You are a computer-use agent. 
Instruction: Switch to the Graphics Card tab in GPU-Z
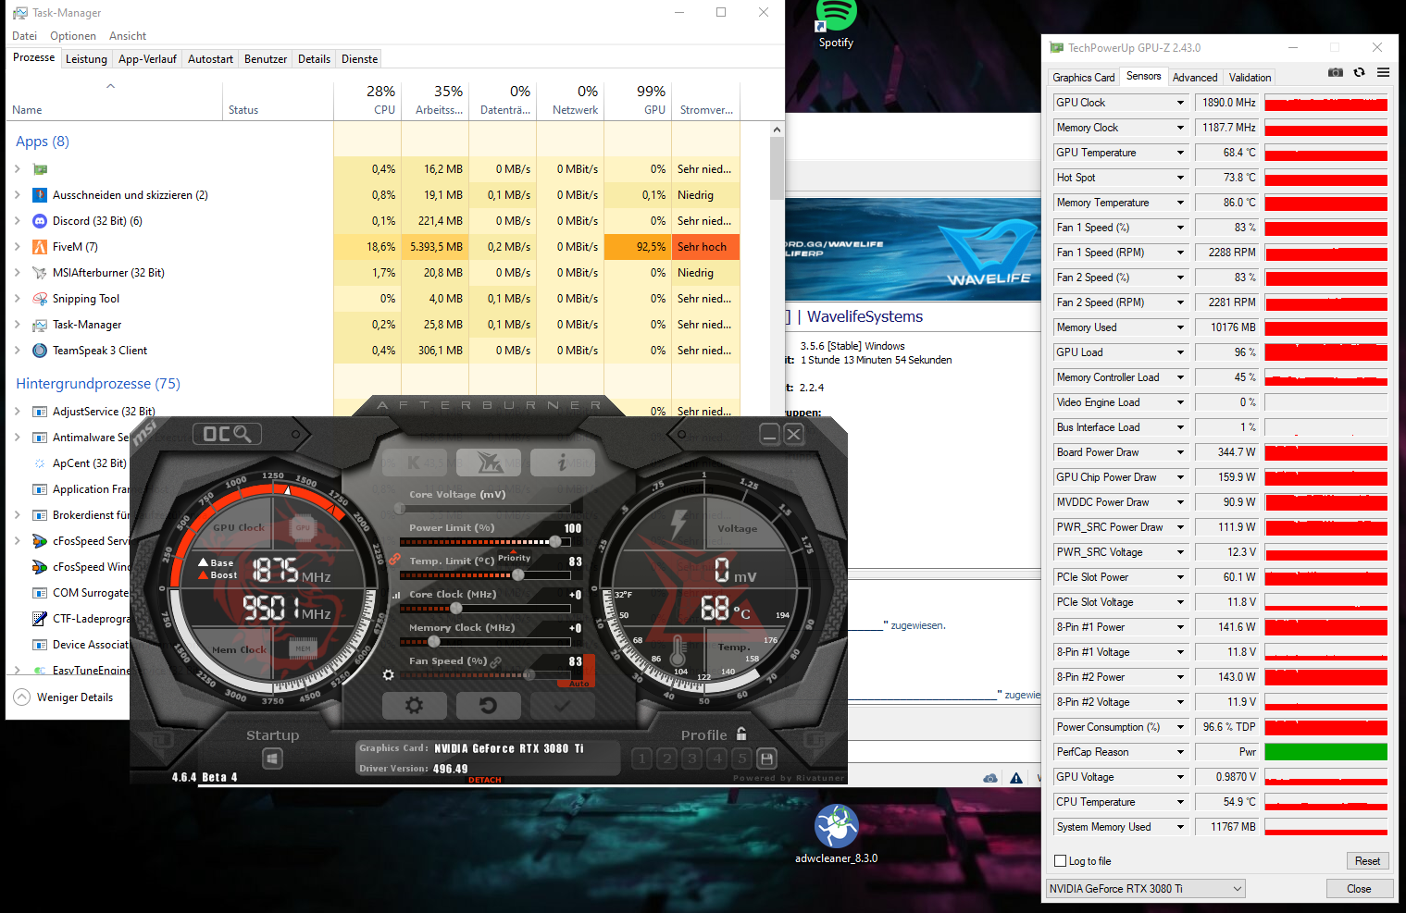1083,78
